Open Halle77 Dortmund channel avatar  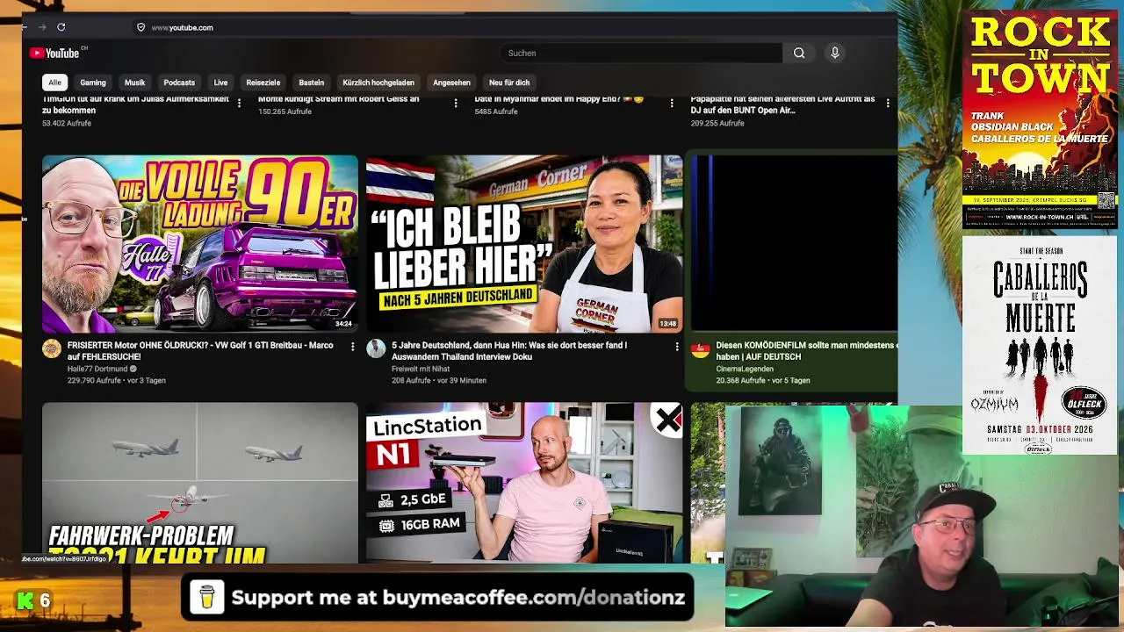tap(52, 348)
